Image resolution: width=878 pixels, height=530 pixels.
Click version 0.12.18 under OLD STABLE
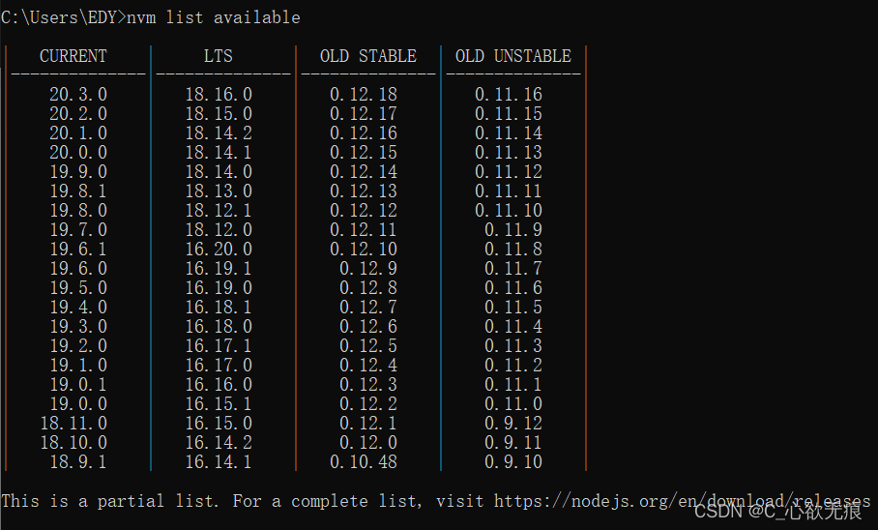click(364, 95)
